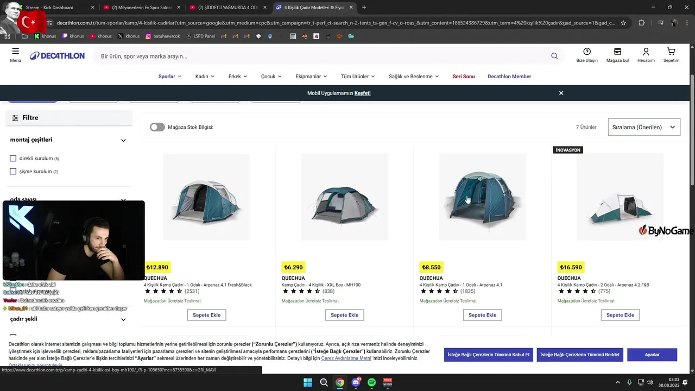Click İsteğe Bağlı Çerezlerin Tümünü Reddet button
The image size is (695, 391).
point(579,355)
